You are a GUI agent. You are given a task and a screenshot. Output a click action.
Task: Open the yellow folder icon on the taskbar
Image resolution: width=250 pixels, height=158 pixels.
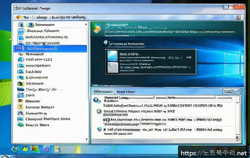[x=57, y=149]
